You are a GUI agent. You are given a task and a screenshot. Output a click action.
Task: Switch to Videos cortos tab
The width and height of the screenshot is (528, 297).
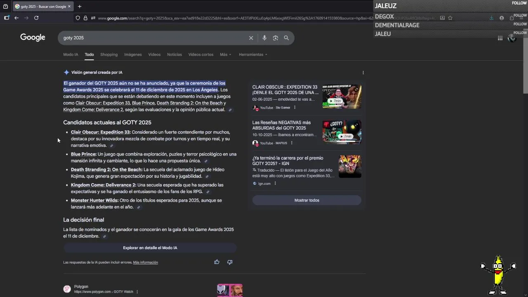201,54
